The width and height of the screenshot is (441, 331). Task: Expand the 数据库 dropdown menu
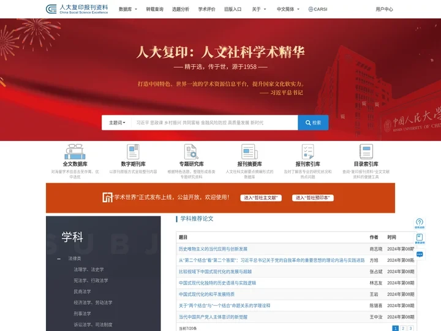pos(128,9)
